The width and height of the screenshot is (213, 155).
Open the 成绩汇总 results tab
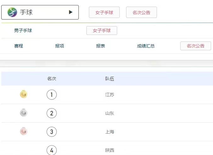tap(146, 46)
